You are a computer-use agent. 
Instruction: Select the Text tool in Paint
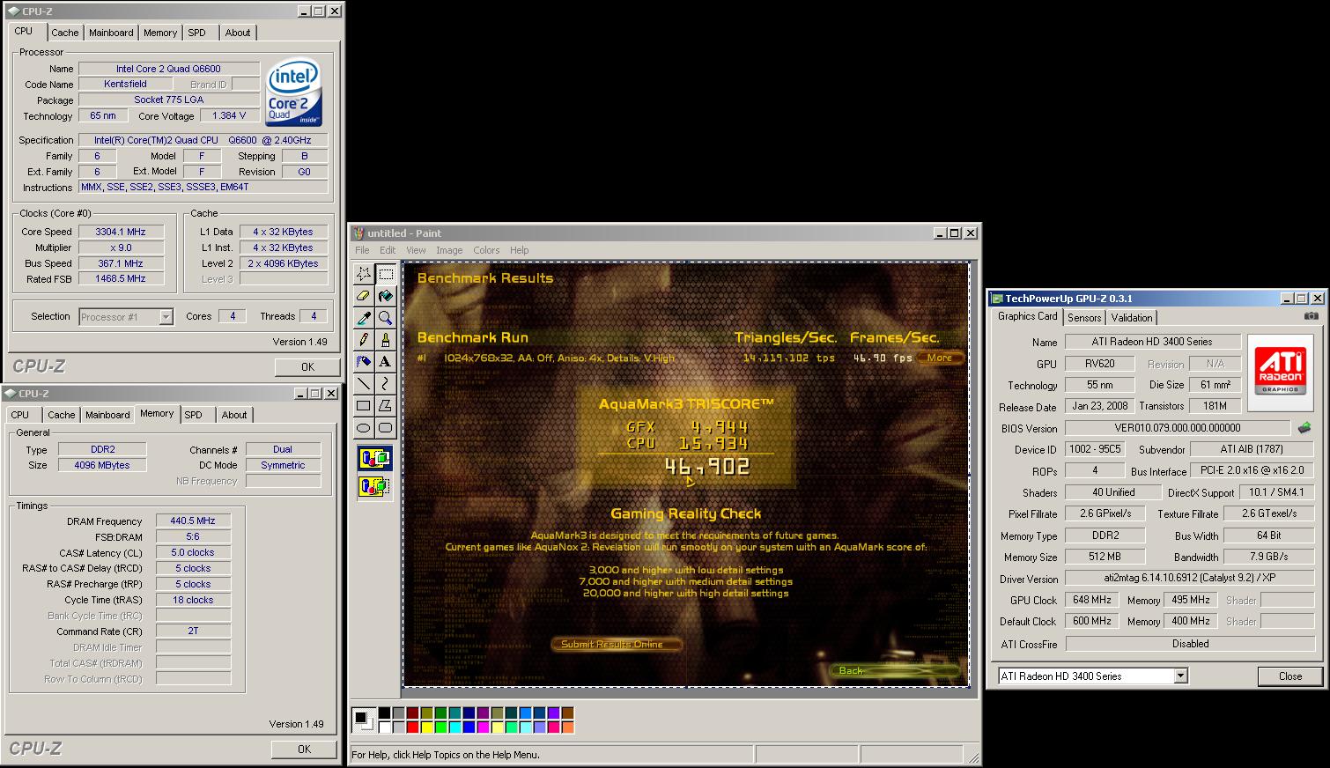tap(386, 362)
